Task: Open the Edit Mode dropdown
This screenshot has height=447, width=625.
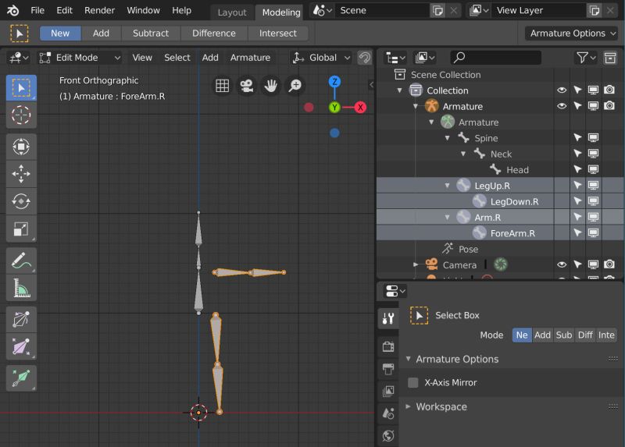Action: click(x=80, y=58)
